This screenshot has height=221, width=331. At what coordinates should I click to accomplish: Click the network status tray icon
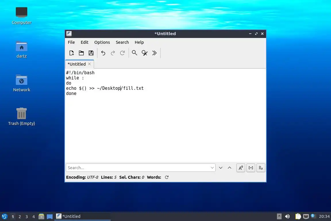[x=306, y=216]
